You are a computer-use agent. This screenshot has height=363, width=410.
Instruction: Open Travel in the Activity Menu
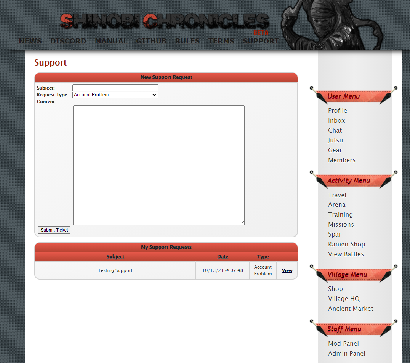pyautogui.click(x=337, y=195)
